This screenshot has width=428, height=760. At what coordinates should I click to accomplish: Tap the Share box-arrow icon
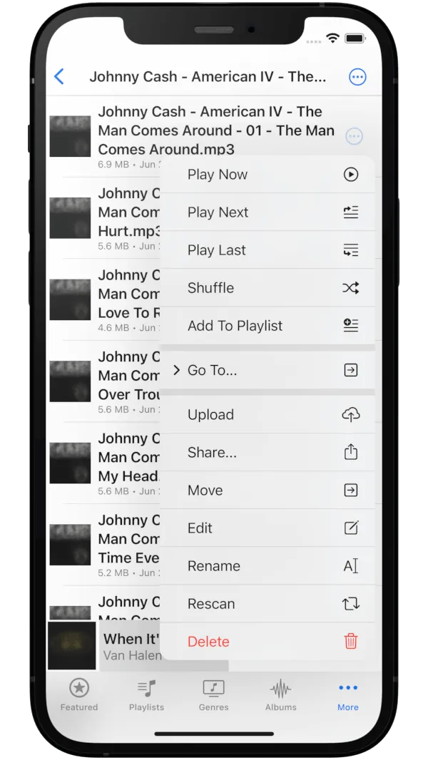tap(350, 452)
